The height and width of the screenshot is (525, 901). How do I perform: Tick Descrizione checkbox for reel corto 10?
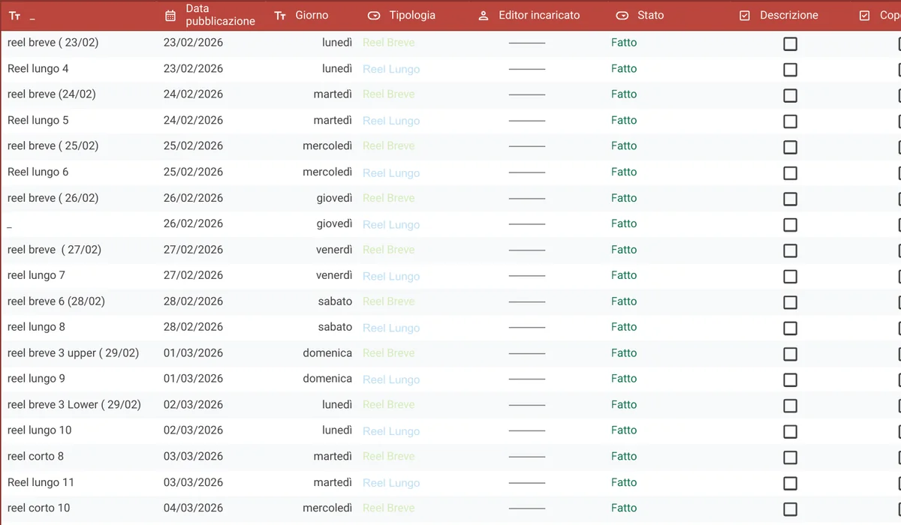[790, 509]
